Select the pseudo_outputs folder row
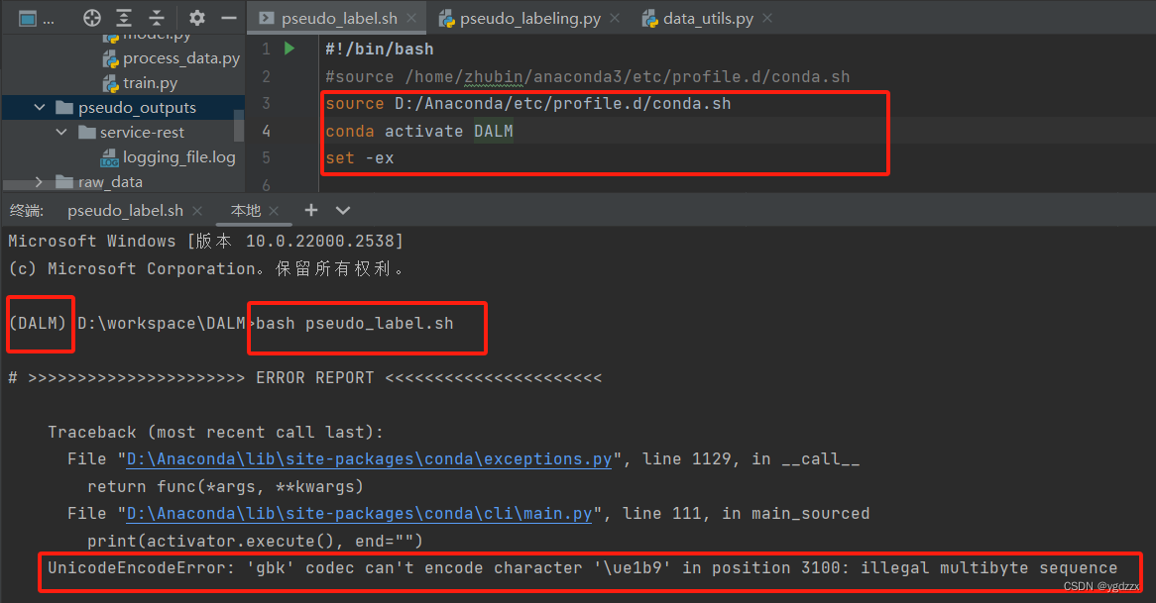Image resolution: width=1156 pixels, height=603 pixels. 122,108
